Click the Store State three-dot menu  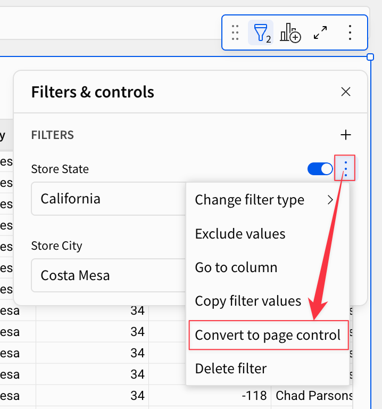pos(346,169)
